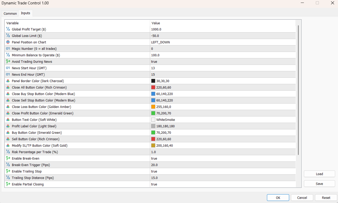338x203 pixels.
Task: Click the Load button
Action: point(319,174)
